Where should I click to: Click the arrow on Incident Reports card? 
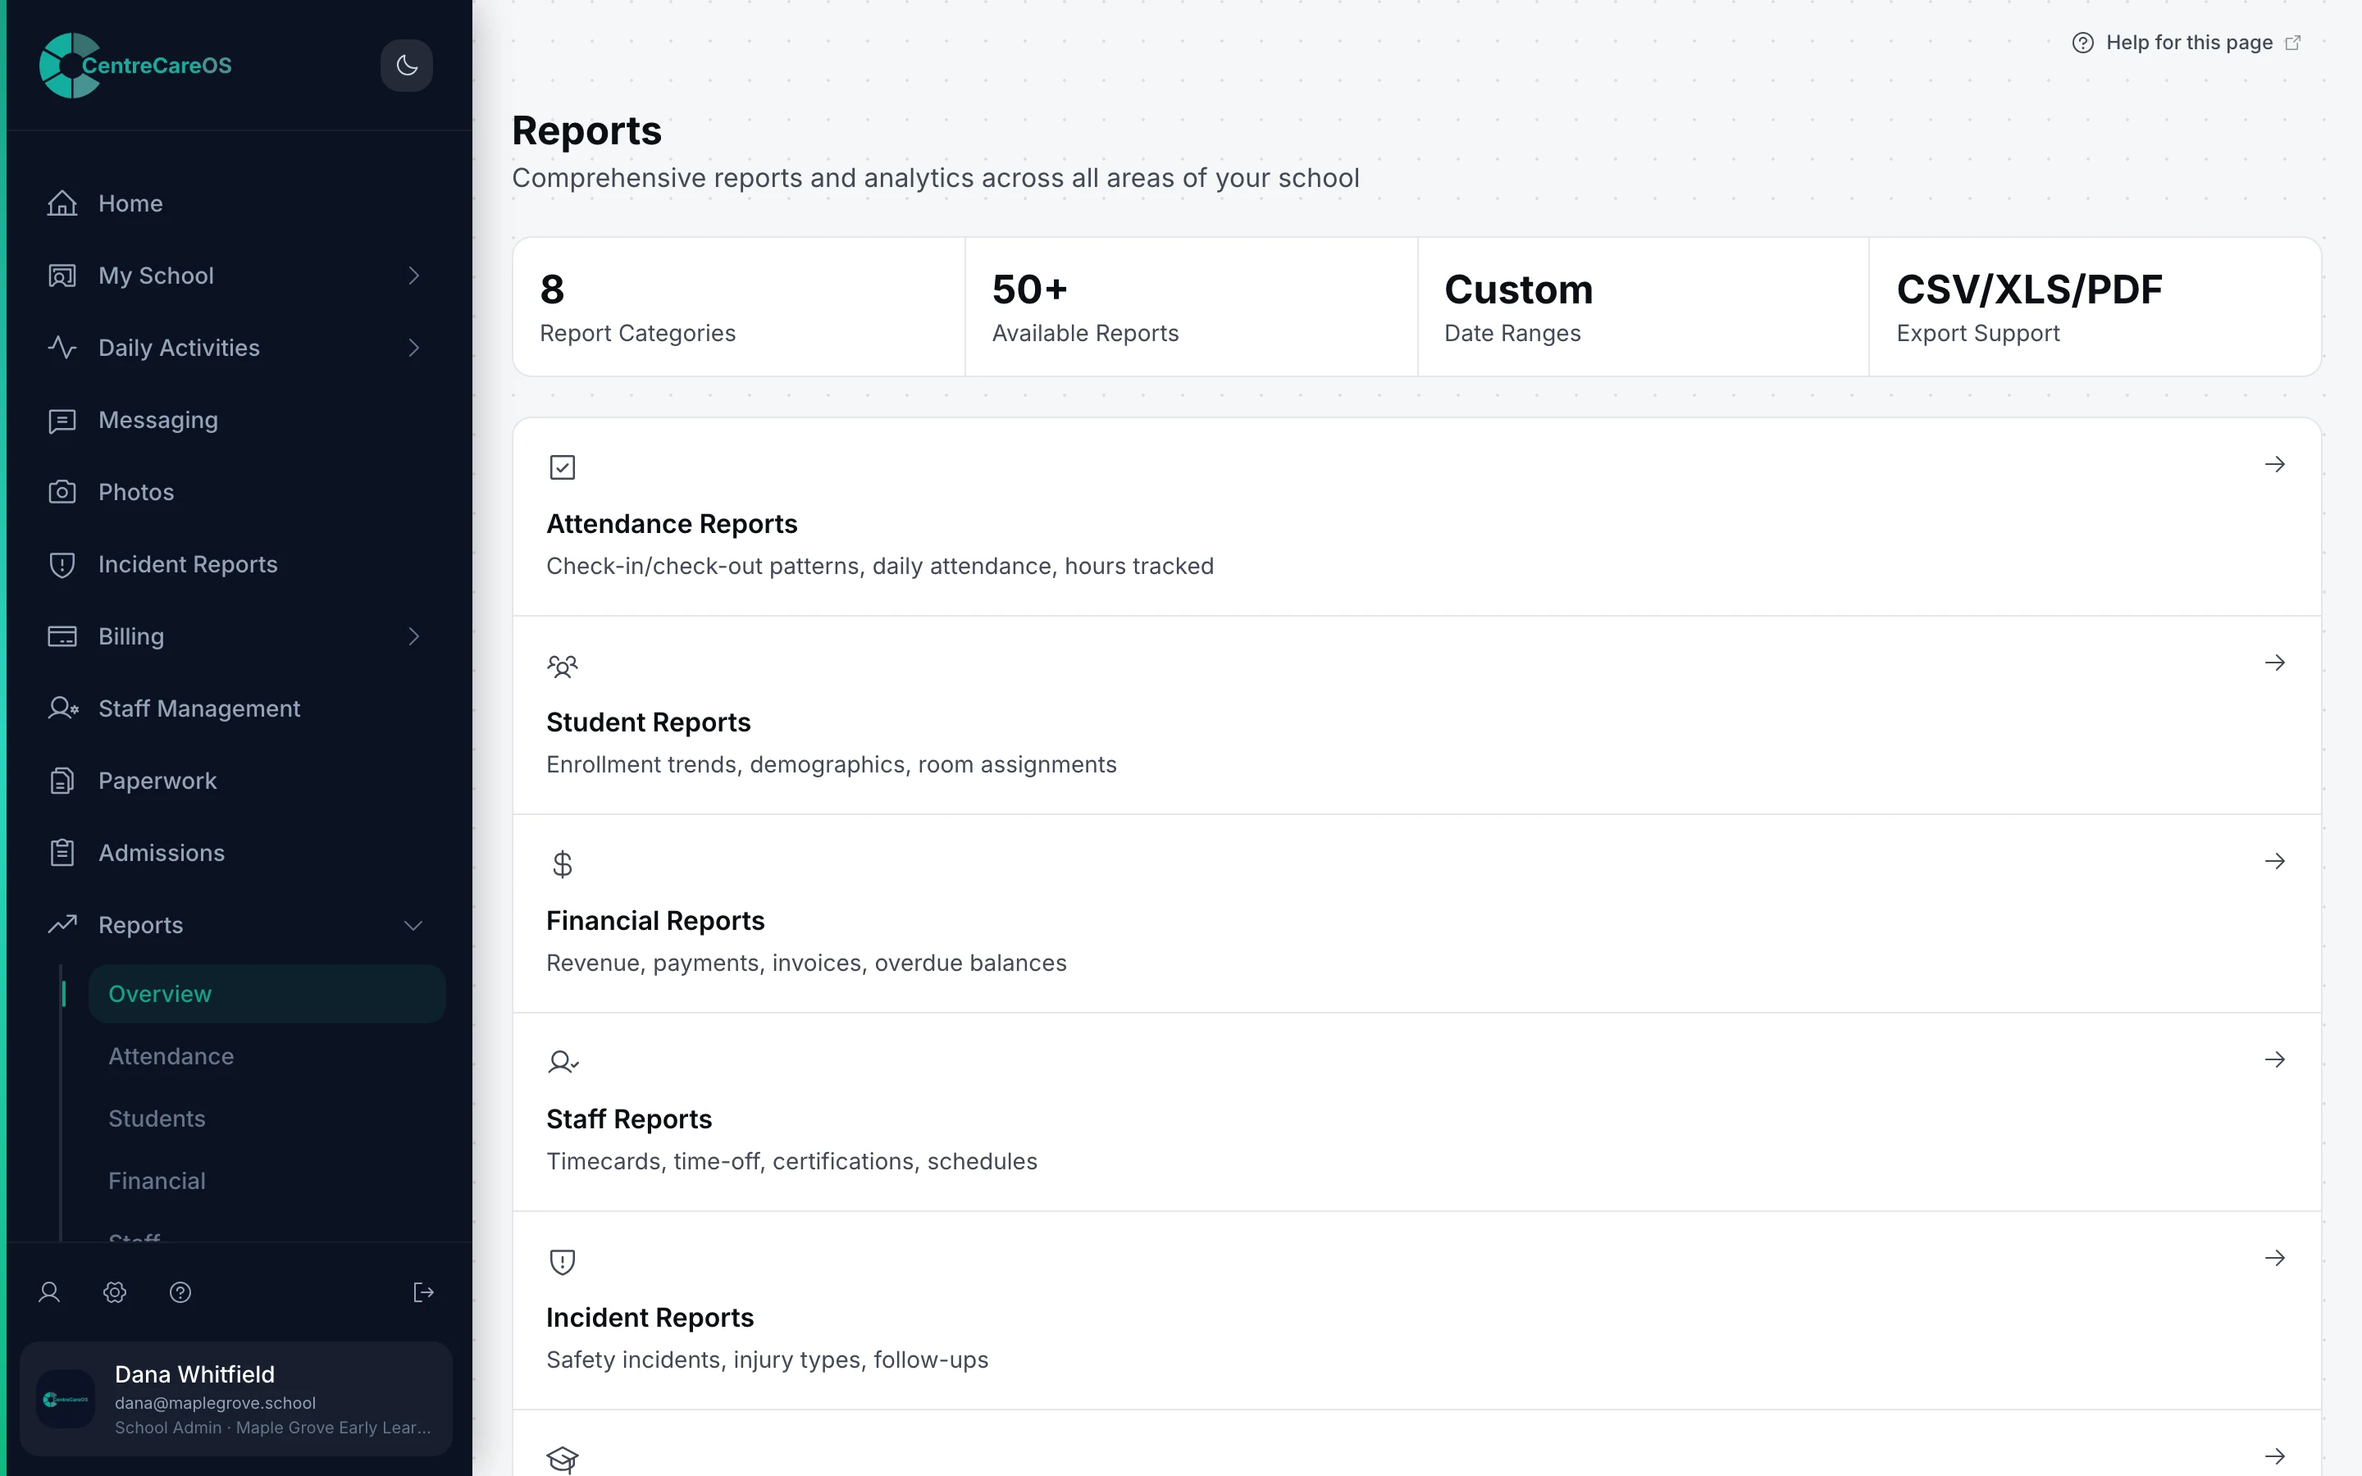[x=2275, y=1257]
